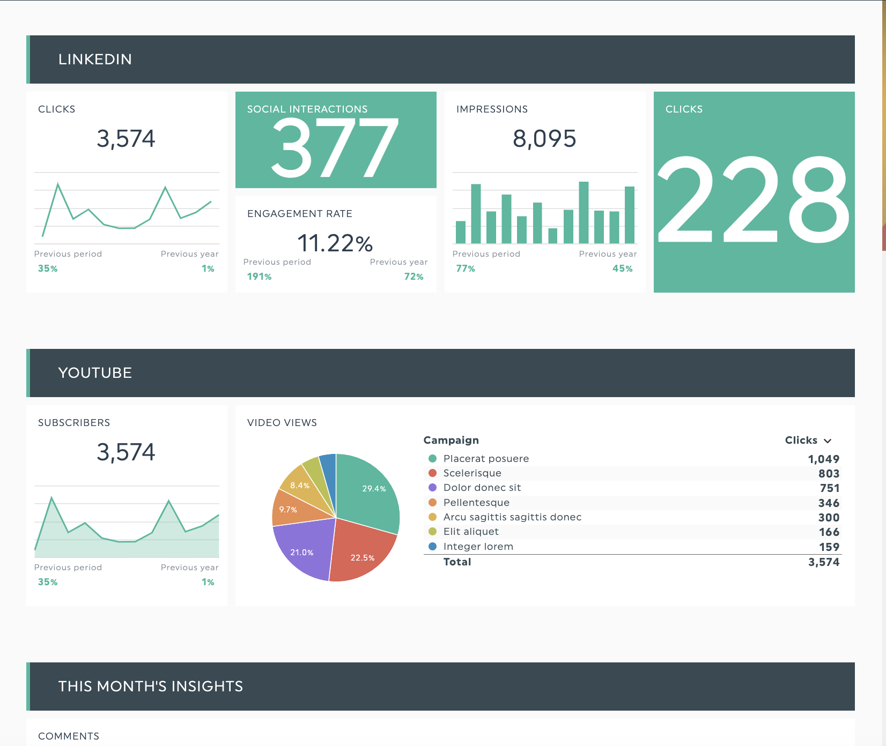Open the YouTube section header
This screenshot has height=746, width=886.
pyautogui.click(x=440, y=373)
